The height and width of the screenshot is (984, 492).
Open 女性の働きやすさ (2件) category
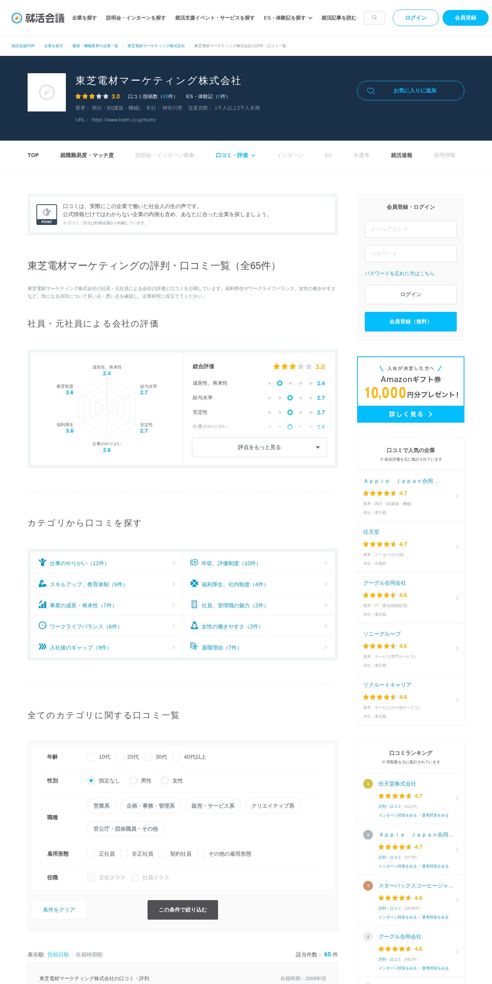(x=259, y=626)
